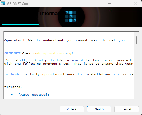Cancel the GRIDNET Core installation
The width and height of the screenshot is (142, 115).
(x=127, y=109)
